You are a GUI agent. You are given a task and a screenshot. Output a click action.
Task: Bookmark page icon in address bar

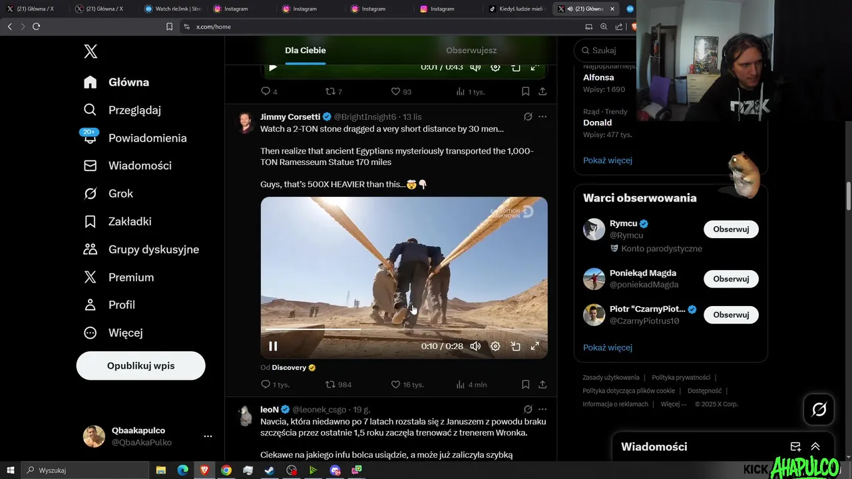click(x=169, y=27)
